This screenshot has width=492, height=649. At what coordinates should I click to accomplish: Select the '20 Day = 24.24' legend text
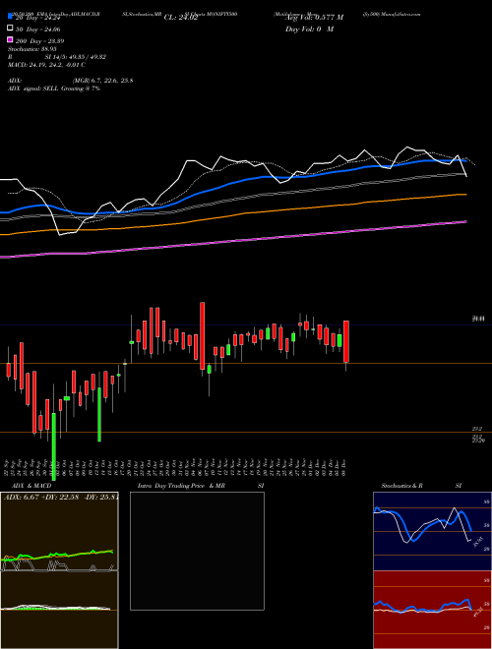point(37,18)
